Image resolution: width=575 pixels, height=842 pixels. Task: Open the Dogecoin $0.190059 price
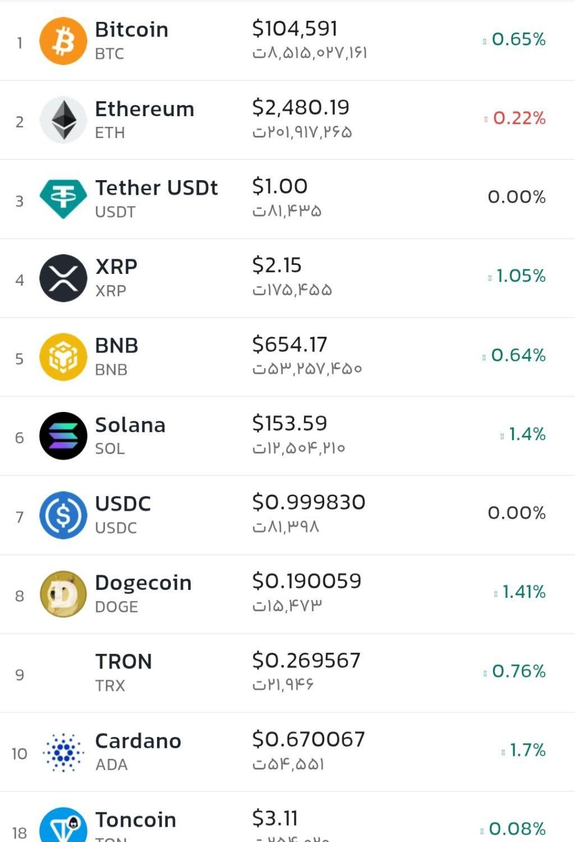tap(307, 582)
